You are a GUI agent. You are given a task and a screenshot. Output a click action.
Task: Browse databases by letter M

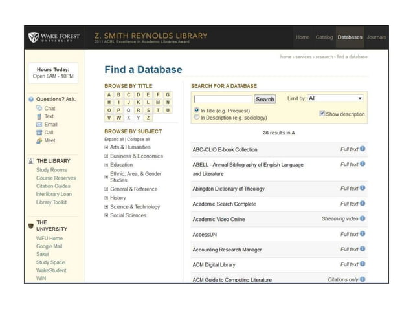[159, 102]
